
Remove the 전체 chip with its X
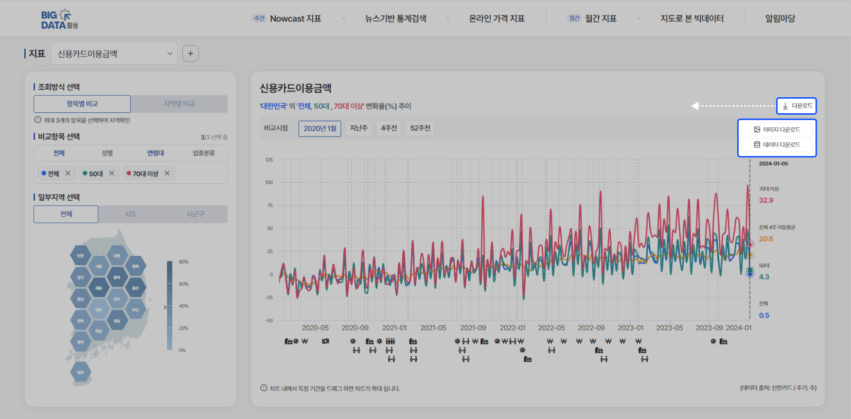pos(68,173)
